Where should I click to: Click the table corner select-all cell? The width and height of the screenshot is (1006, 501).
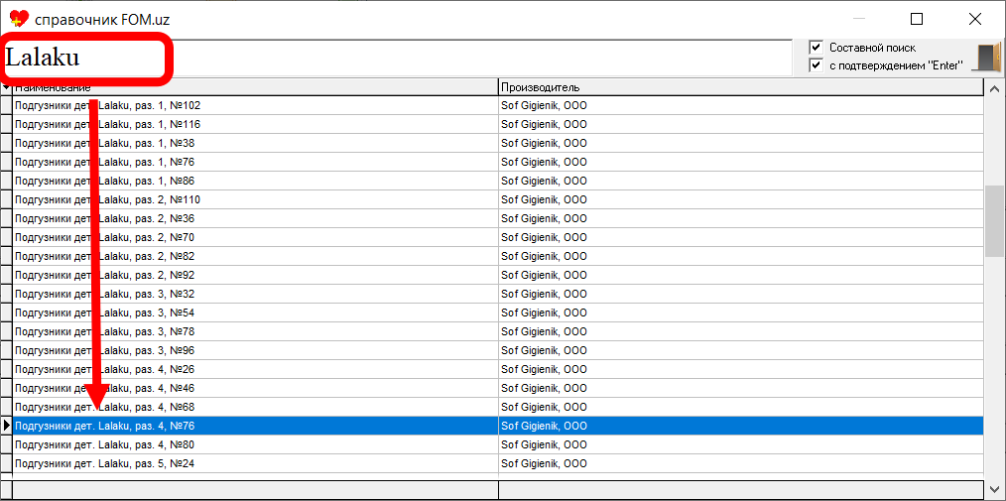click(6, 88)
